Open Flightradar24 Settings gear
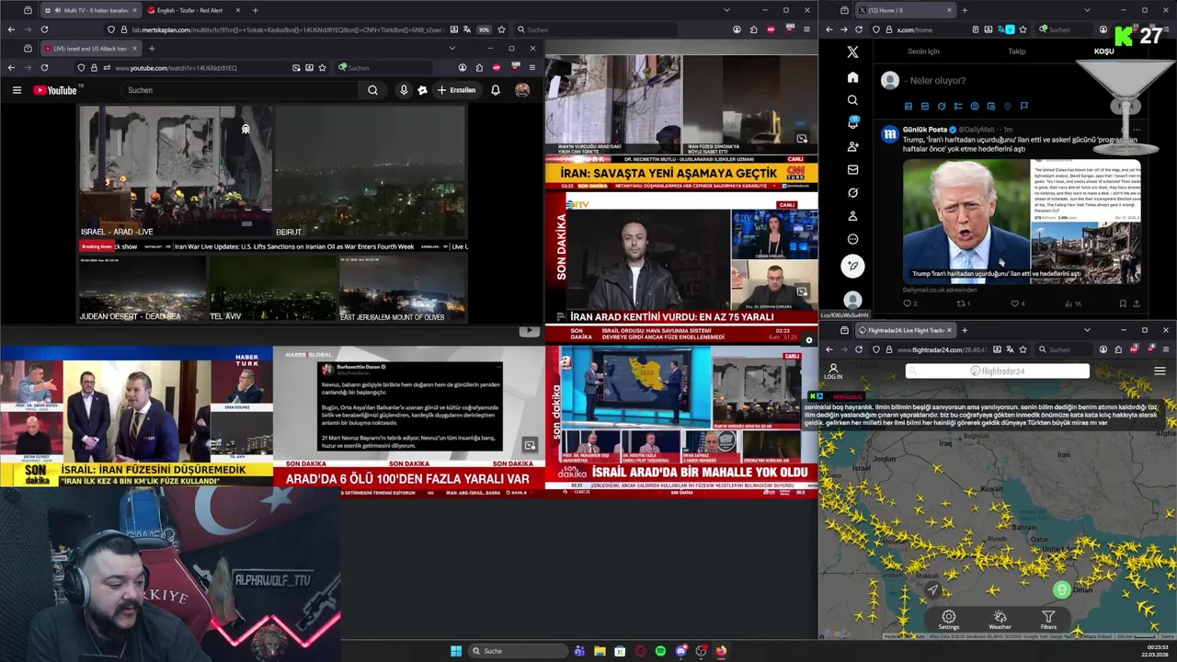Screen dimensions: 1177x662 949,621
